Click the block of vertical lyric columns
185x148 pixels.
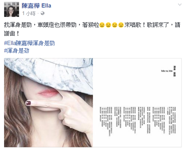point(138,121)
